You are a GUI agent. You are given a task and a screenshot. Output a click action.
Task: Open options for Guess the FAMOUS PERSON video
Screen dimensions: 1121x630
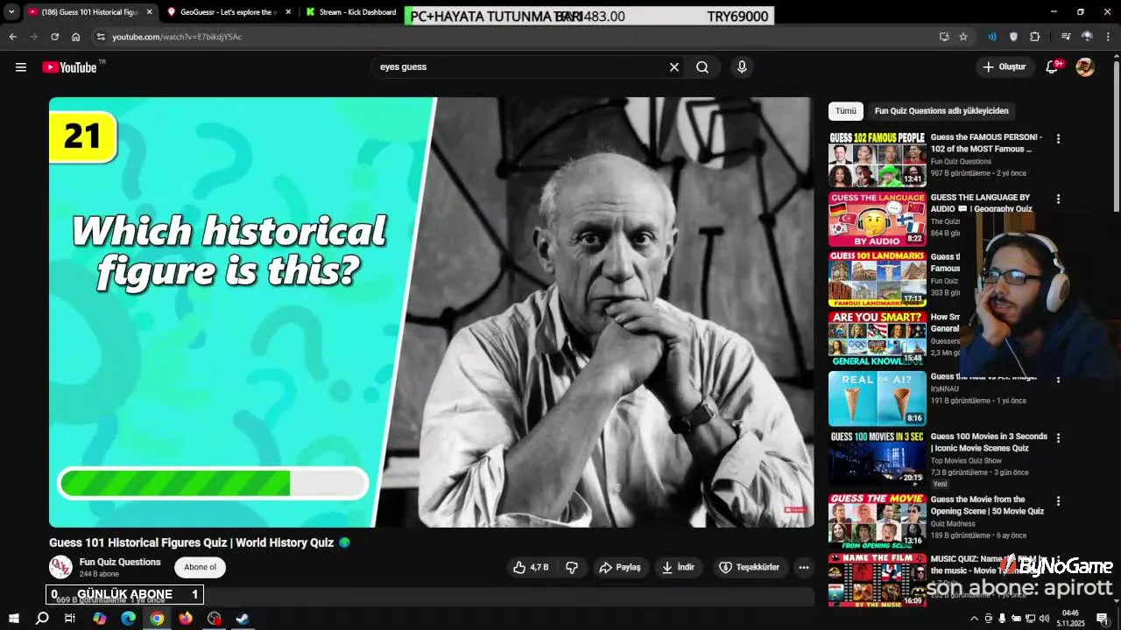coord(1058,138)
